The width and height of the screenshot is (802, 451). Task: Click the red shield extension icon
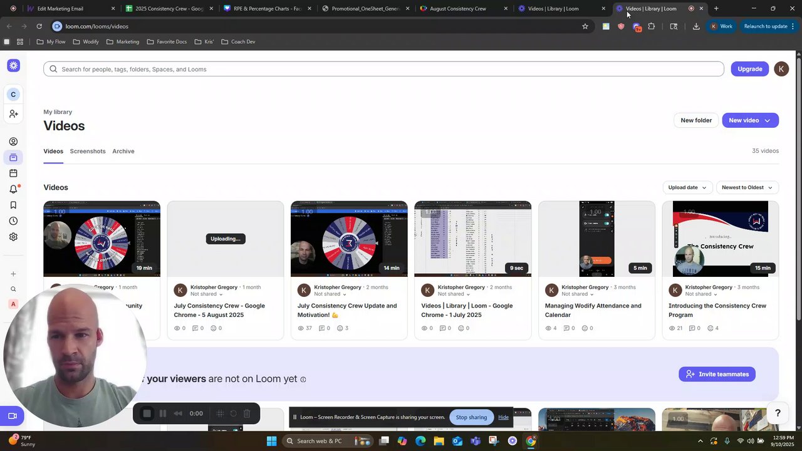click(x=621, y=26)
